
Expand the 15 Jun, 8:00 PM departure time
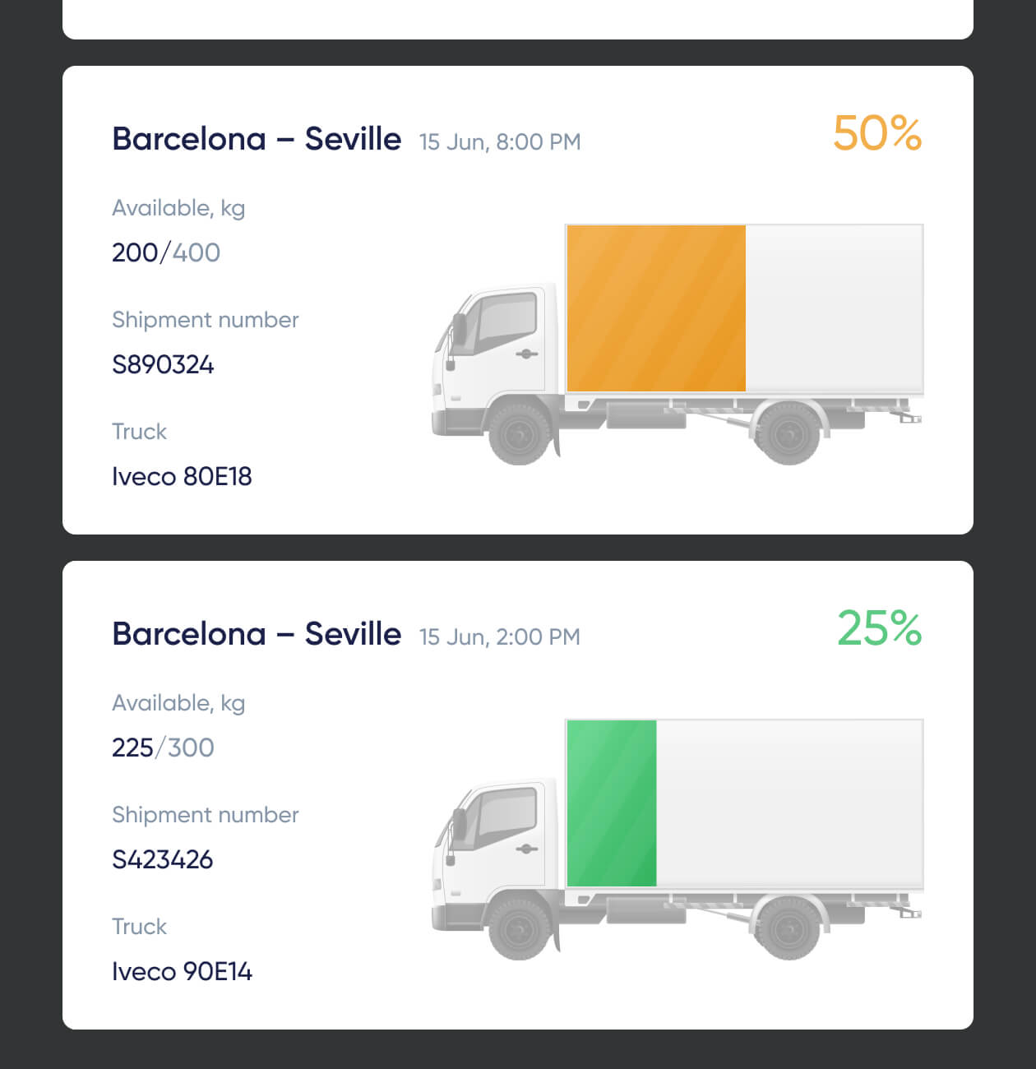[499, 141]
